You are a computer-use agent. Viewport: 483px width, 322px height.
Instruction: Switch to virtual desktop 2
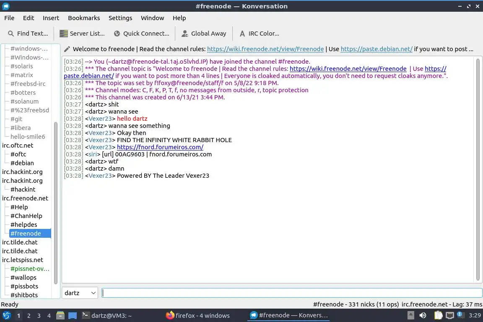29,316
